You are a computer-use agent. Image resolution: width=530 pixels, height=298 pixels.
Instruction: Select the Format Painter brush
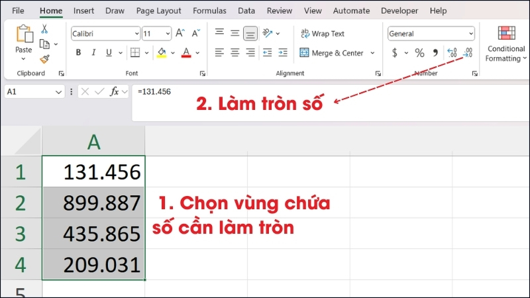tap(44, 59)
